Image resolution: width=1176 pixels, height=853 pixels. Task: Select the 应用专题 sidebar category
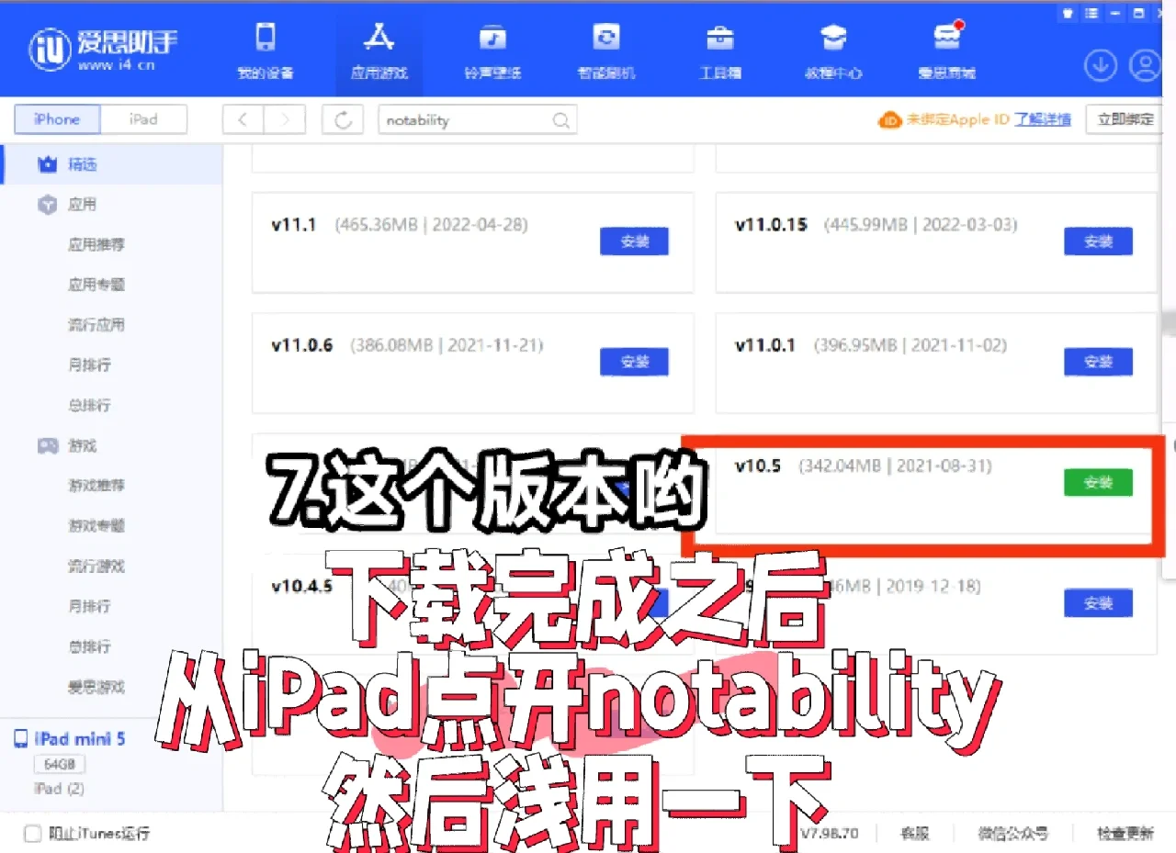point(96,284)
